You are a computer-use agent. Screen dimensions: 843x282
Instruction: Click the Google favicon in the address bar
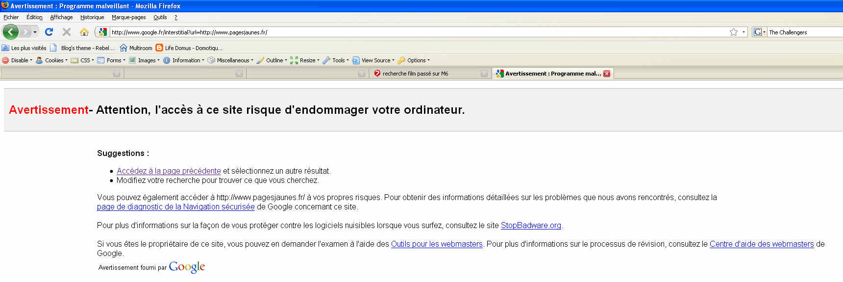pyautogui.click(x=102, y=32)
